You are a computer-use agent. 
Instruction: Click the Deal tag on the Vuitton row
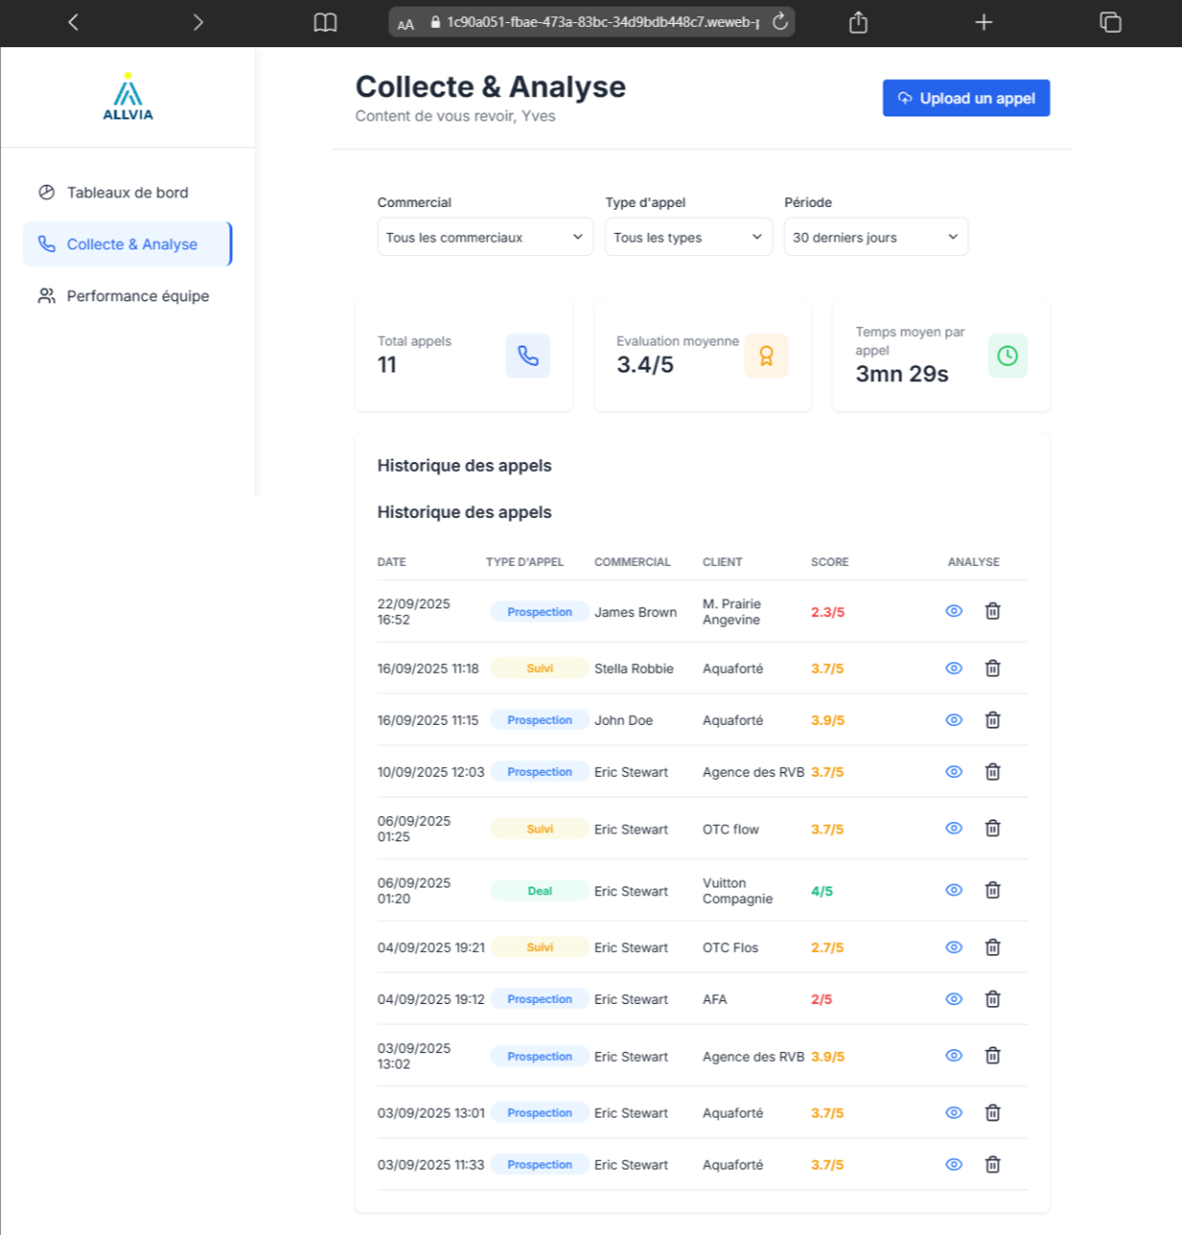(x=539, y=891)
